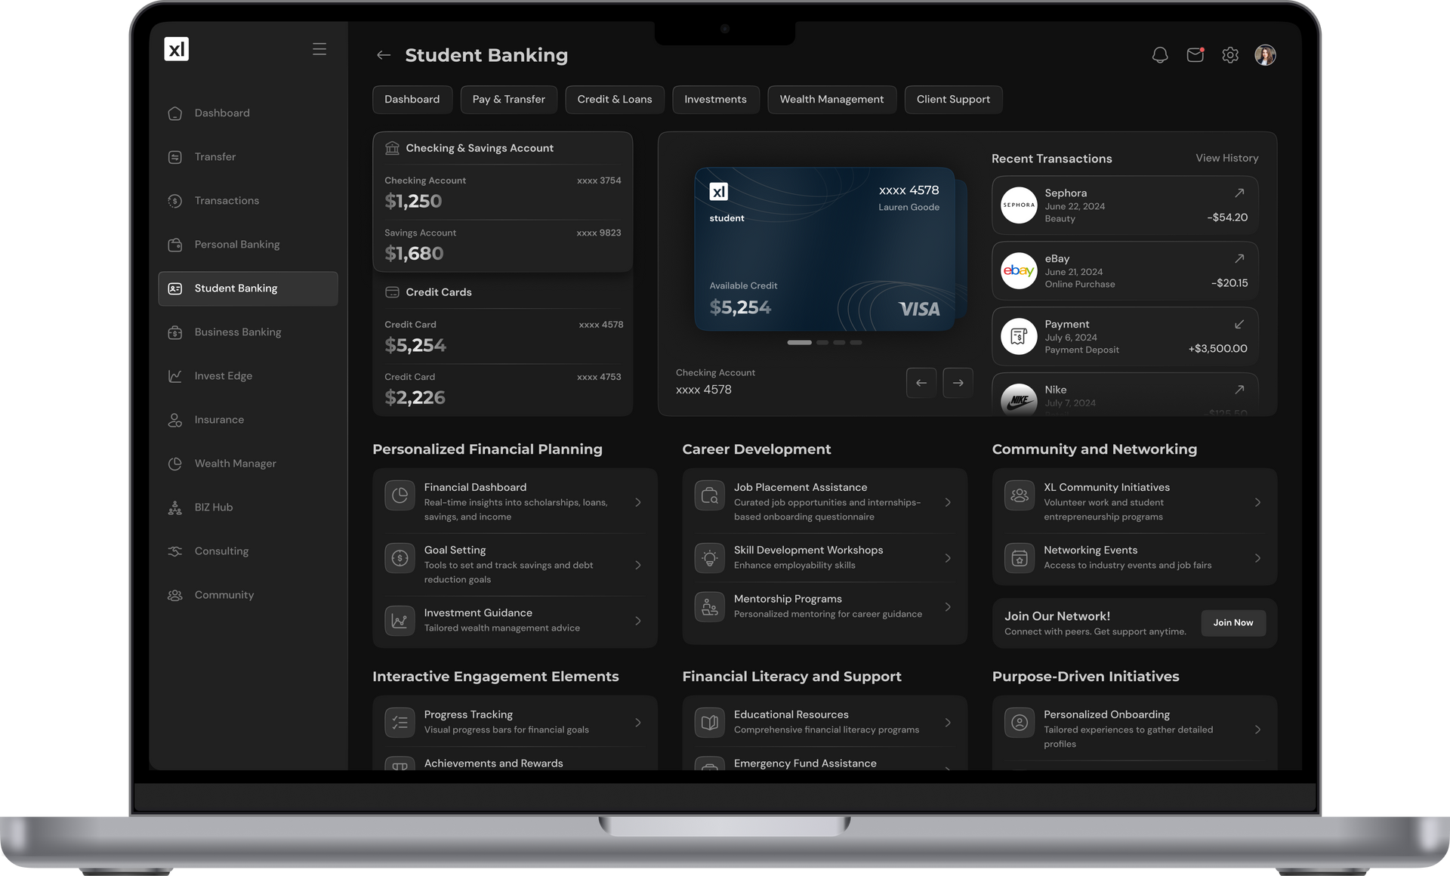
Task: Expand the Progress Tracking chevron
Action: [638, 723]
